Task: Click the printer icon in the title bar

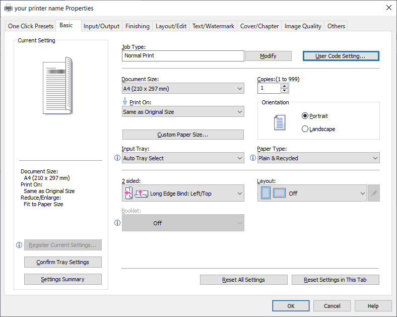Action: 8,8
